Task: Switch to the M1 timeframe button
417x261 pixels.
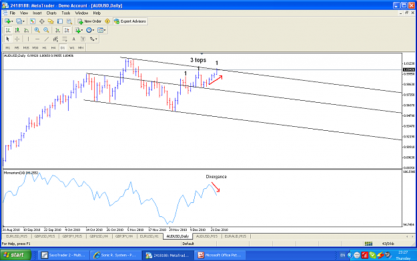Action: point(8,48)
